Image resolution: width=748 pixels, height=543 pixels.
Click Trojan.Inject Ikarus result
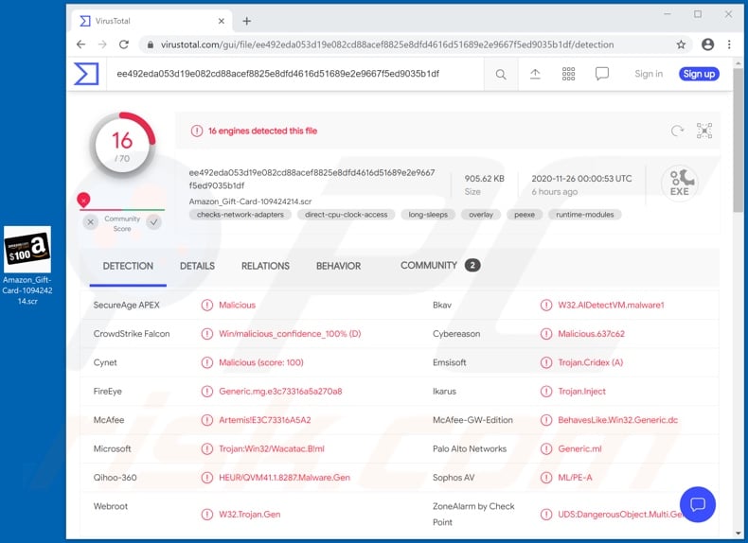coord(581,392)
